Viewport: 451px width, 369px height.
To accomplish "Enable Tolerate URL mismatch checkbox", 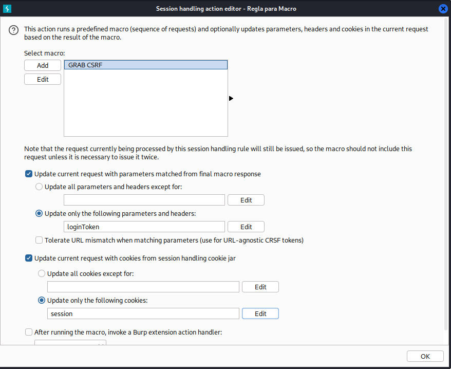I will [39, 240].
